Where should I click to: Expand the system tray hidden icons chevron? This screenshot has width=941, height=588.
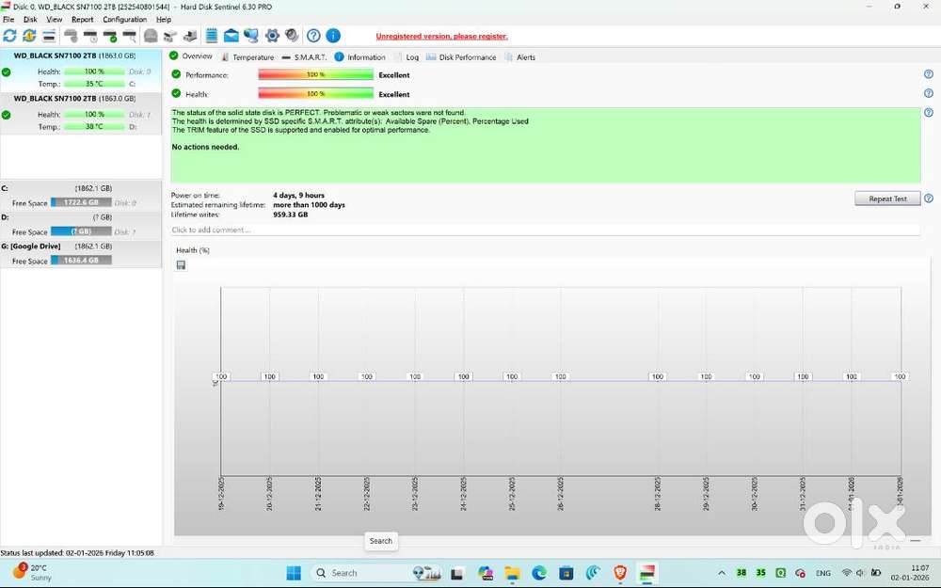point(722,573)
